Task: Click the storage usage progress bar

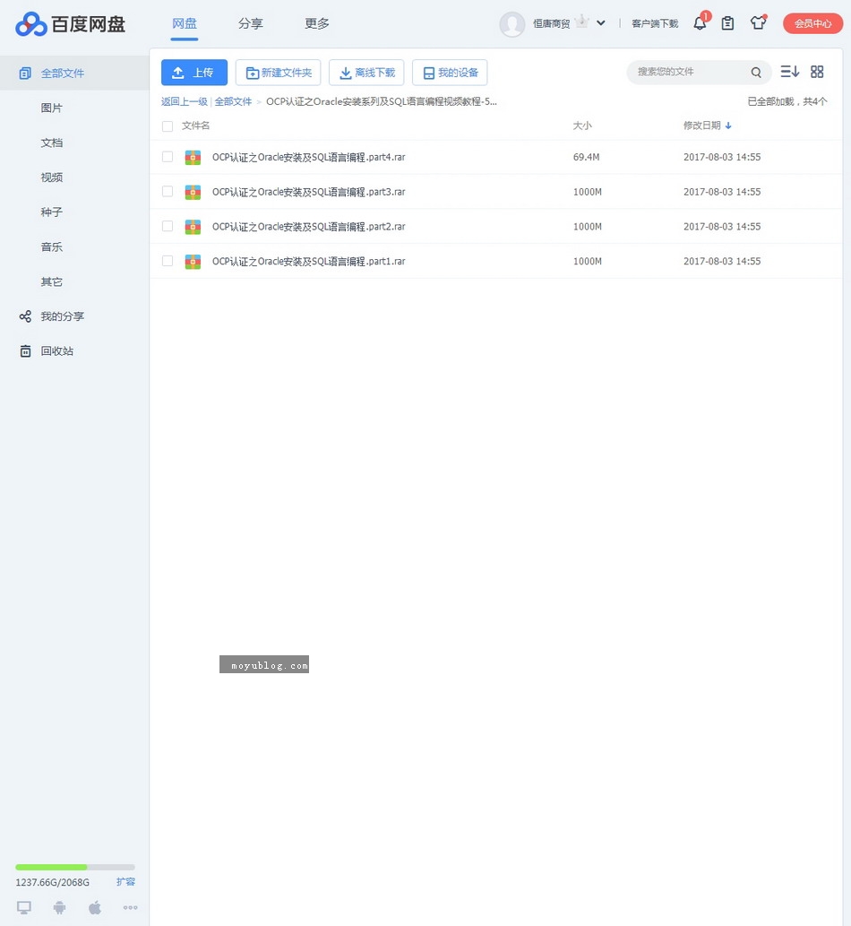Action: 75,868
